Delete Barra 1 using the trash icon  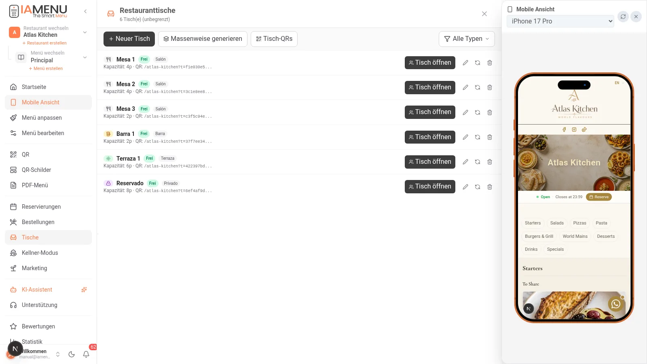coord(490,137)
